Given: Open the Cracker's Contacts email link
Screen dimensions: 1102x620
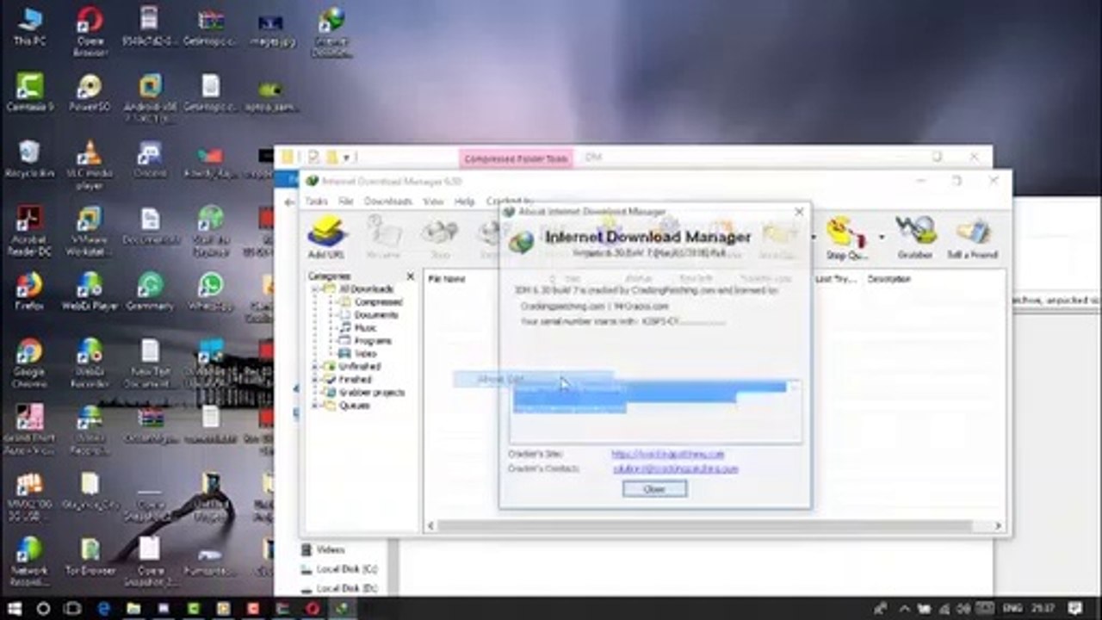Looking at the screenshot, I should [x=676, y=469].
